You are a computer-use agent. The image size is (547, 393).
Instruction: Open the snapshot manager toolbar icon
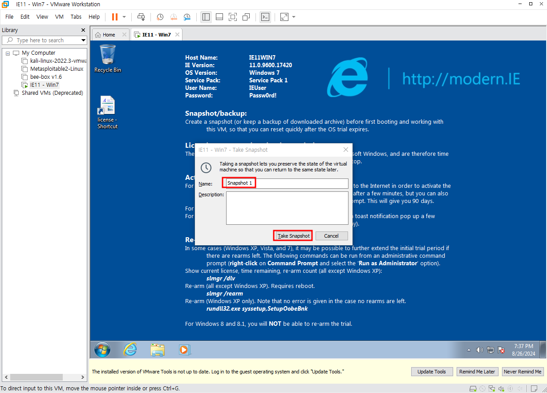[x=187, y=17]
